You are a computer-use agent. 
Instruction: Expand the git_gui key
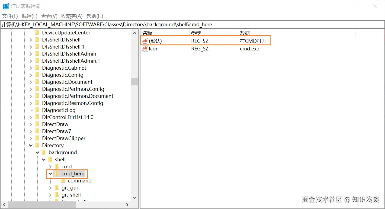pos(50,188)
